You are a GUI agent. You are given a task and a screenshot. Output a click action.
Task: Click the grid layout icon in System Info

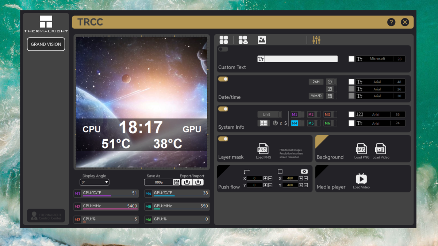click(264, 123)
